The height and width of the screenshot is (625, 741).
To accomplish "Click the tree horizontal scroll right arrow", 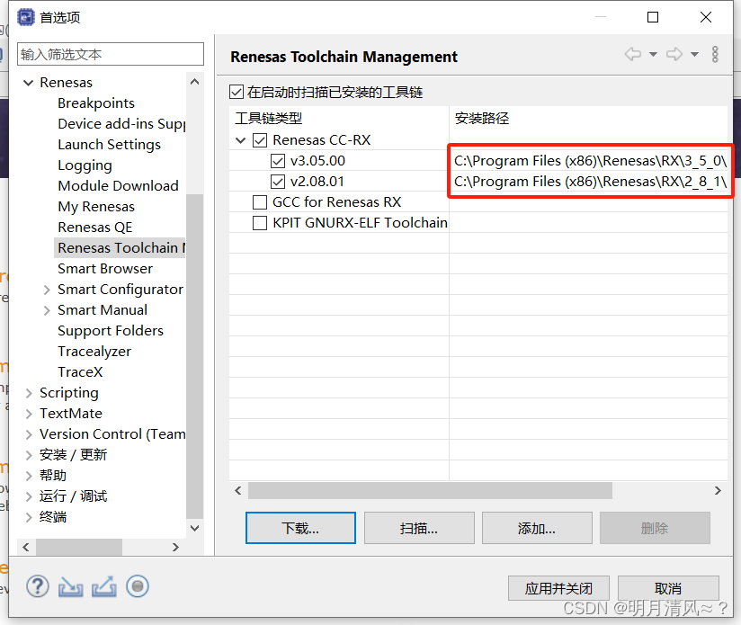I will (x=175, y=547).
